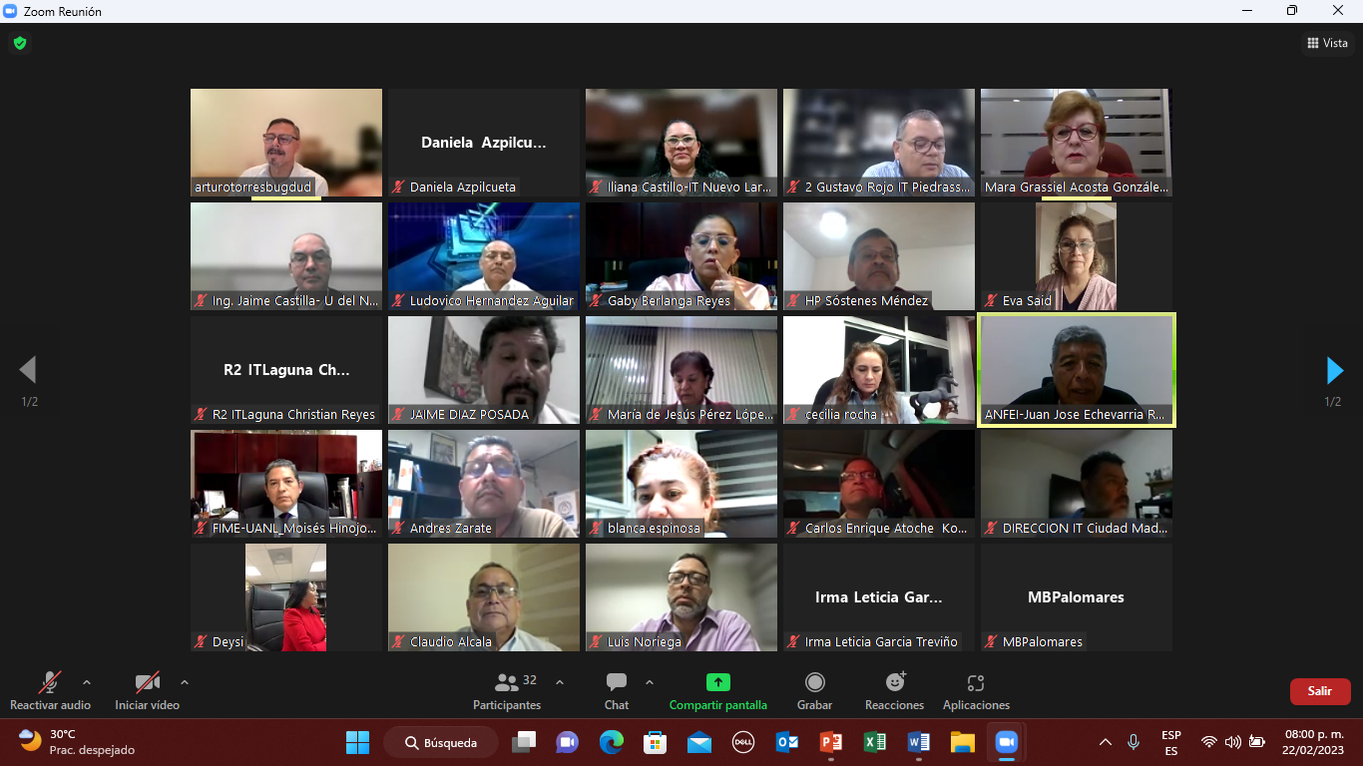1363x766 pixels.
Task: Click the taskbar microphone tray icon
Action: (1134, 742)
